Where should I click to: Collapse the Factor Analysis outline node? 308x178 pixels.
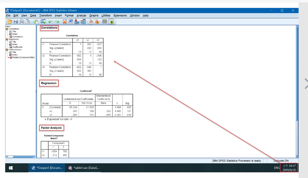pos(7,50)
